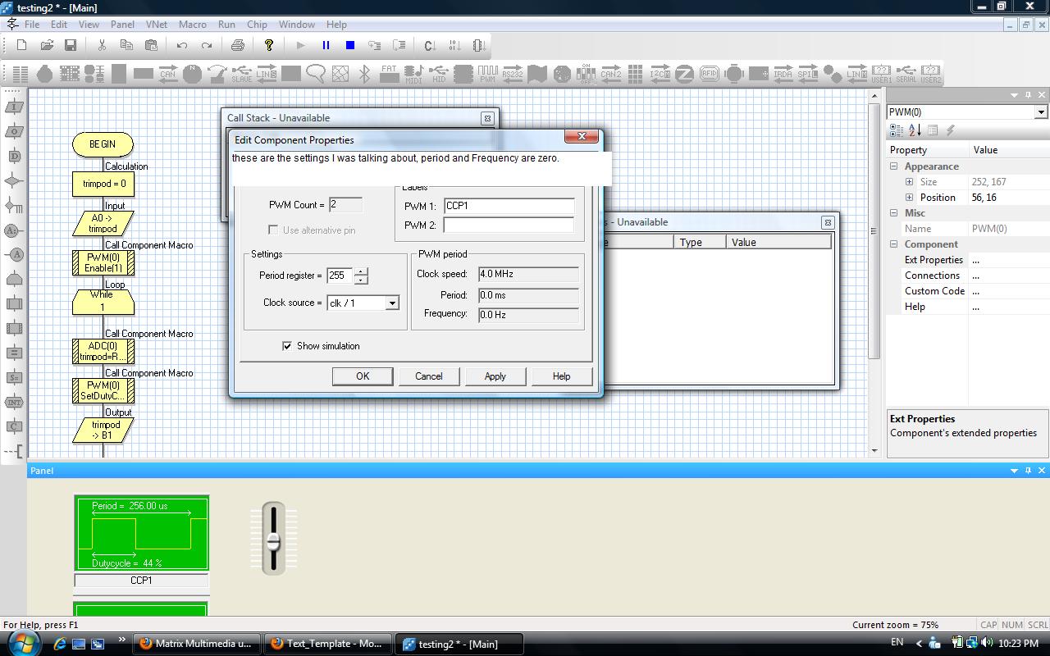
Task: Add the USB HID component
Action: (439, 74)
